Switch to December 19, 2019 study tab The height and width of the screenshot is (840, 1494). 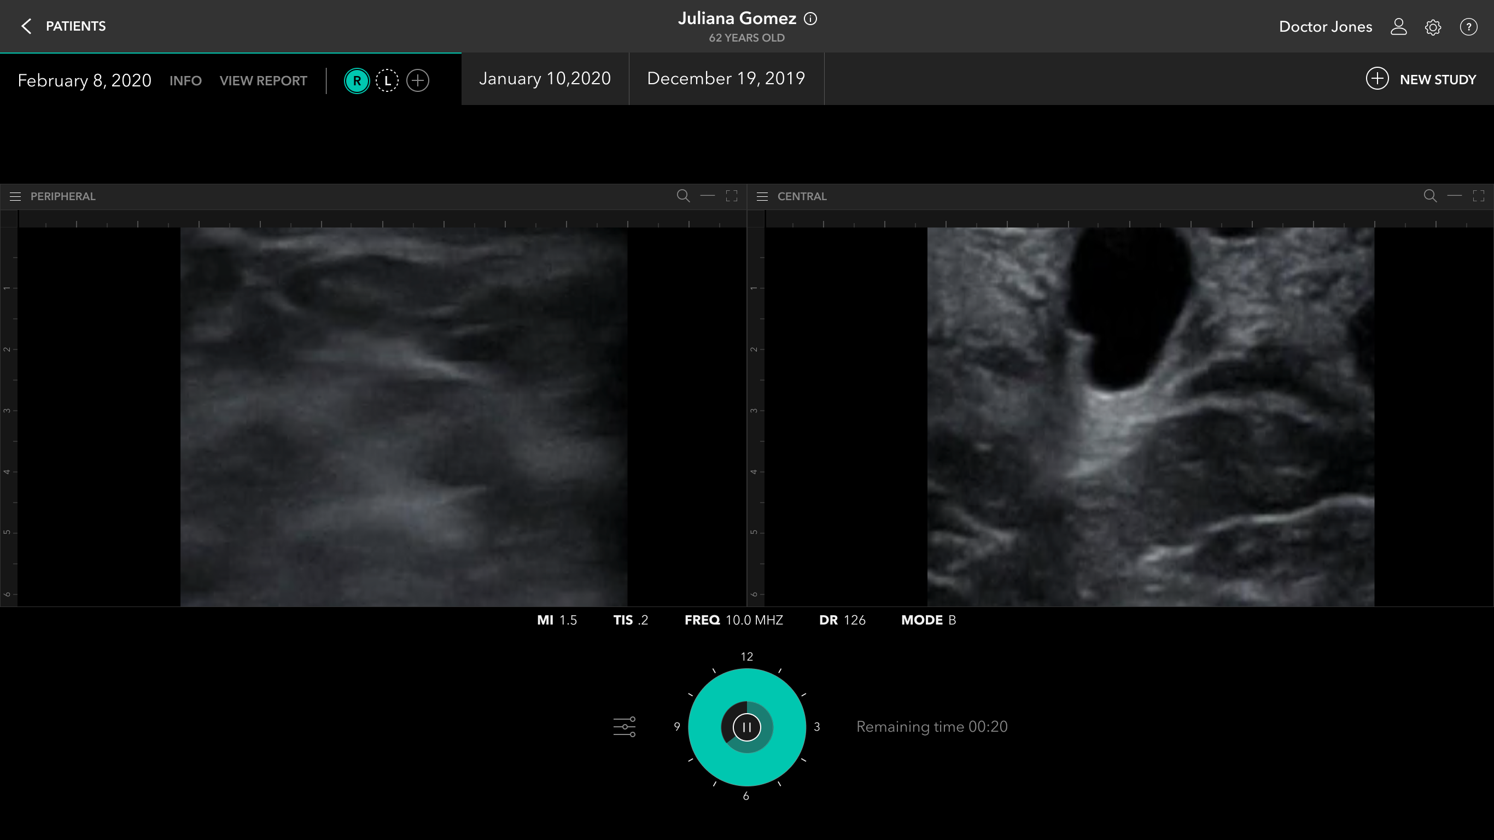(726, 79)
